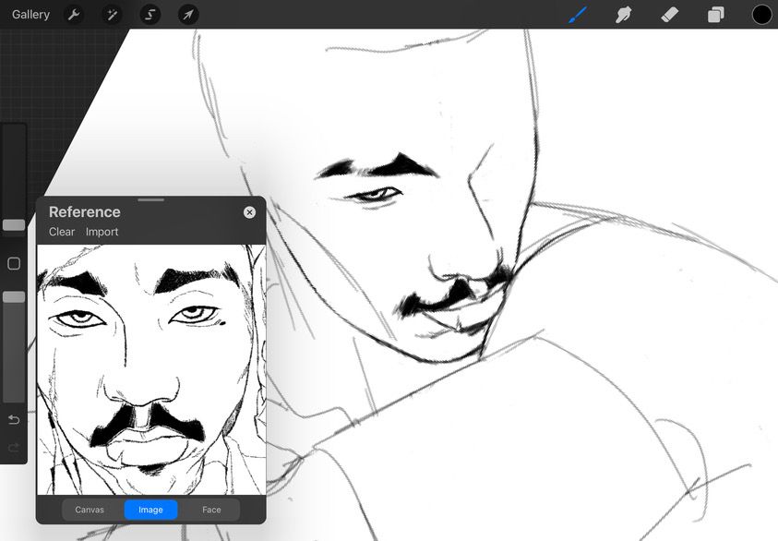Select the Transform arrow tool
Screen dimensions: 778x541
pos(187,15)
